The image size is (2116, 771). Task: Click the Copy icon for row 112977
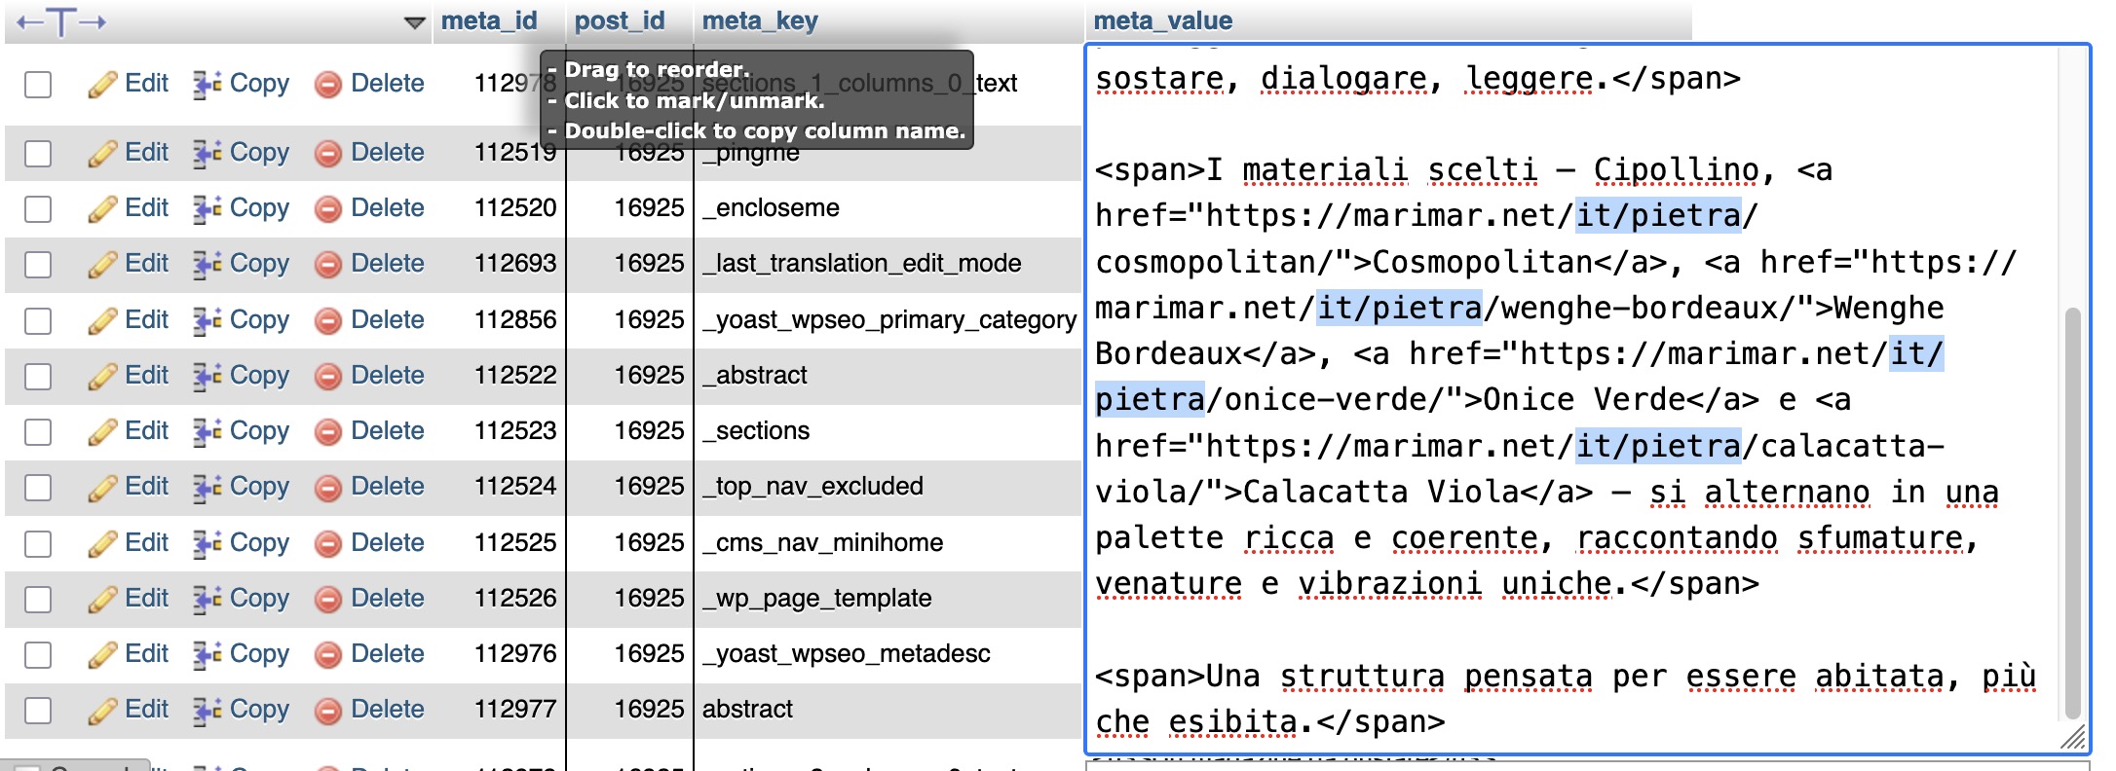coord(207,711)
